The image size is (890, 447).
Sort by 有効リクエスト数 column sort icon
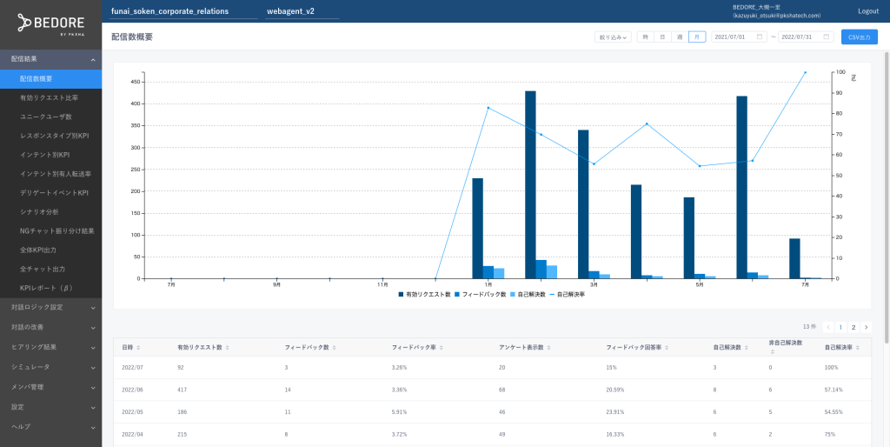[228, 347]
